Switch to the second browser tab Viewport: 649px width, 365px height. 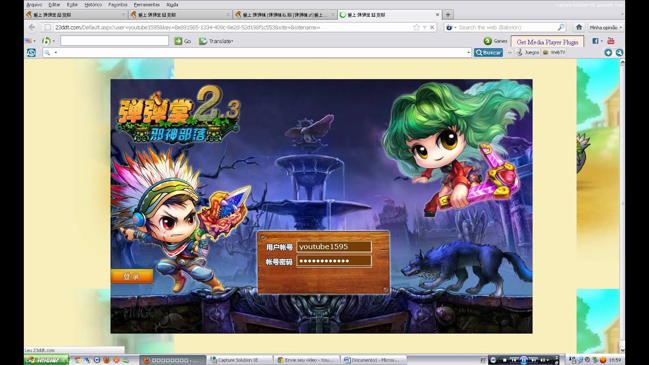click(180, 15)
